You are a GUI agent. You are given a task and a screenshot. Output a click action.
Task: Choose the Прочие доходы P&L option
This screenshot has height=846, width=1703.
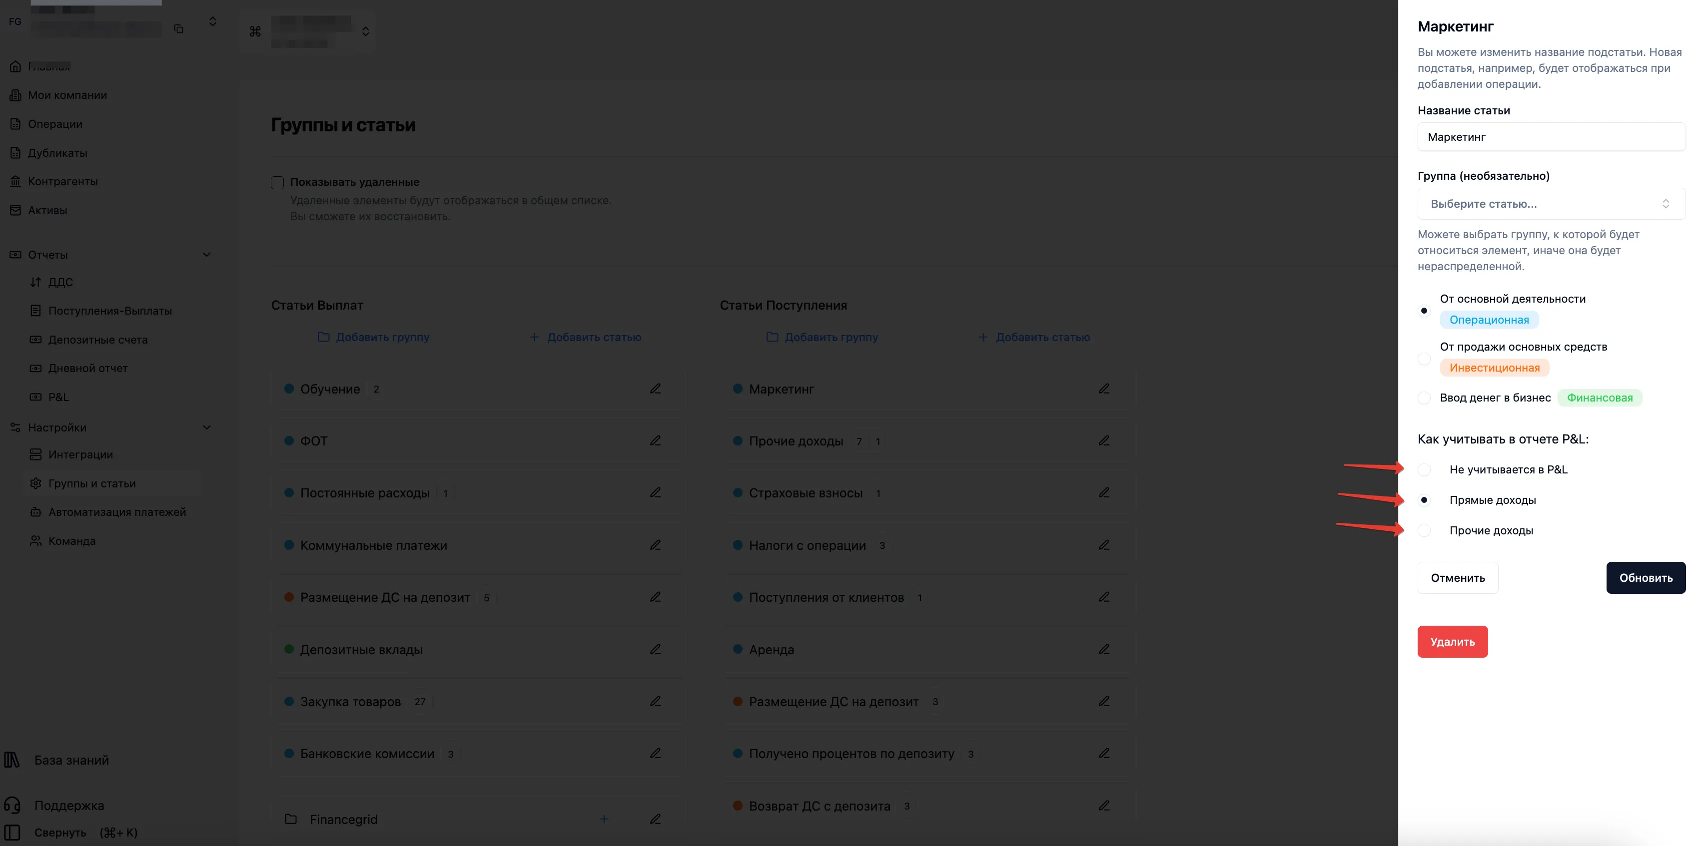1424,530
